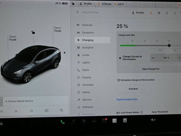Click the Bluetooth icon in settings header
The height and width of the screenshot is (136, 181).
175,13
